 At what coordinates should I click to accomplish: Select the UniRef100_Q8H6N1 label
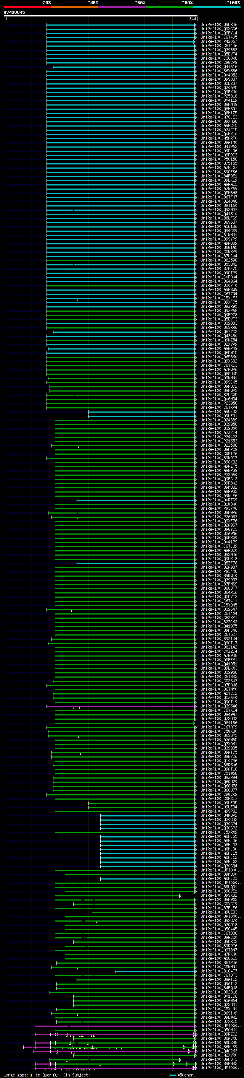coord(218,109)
